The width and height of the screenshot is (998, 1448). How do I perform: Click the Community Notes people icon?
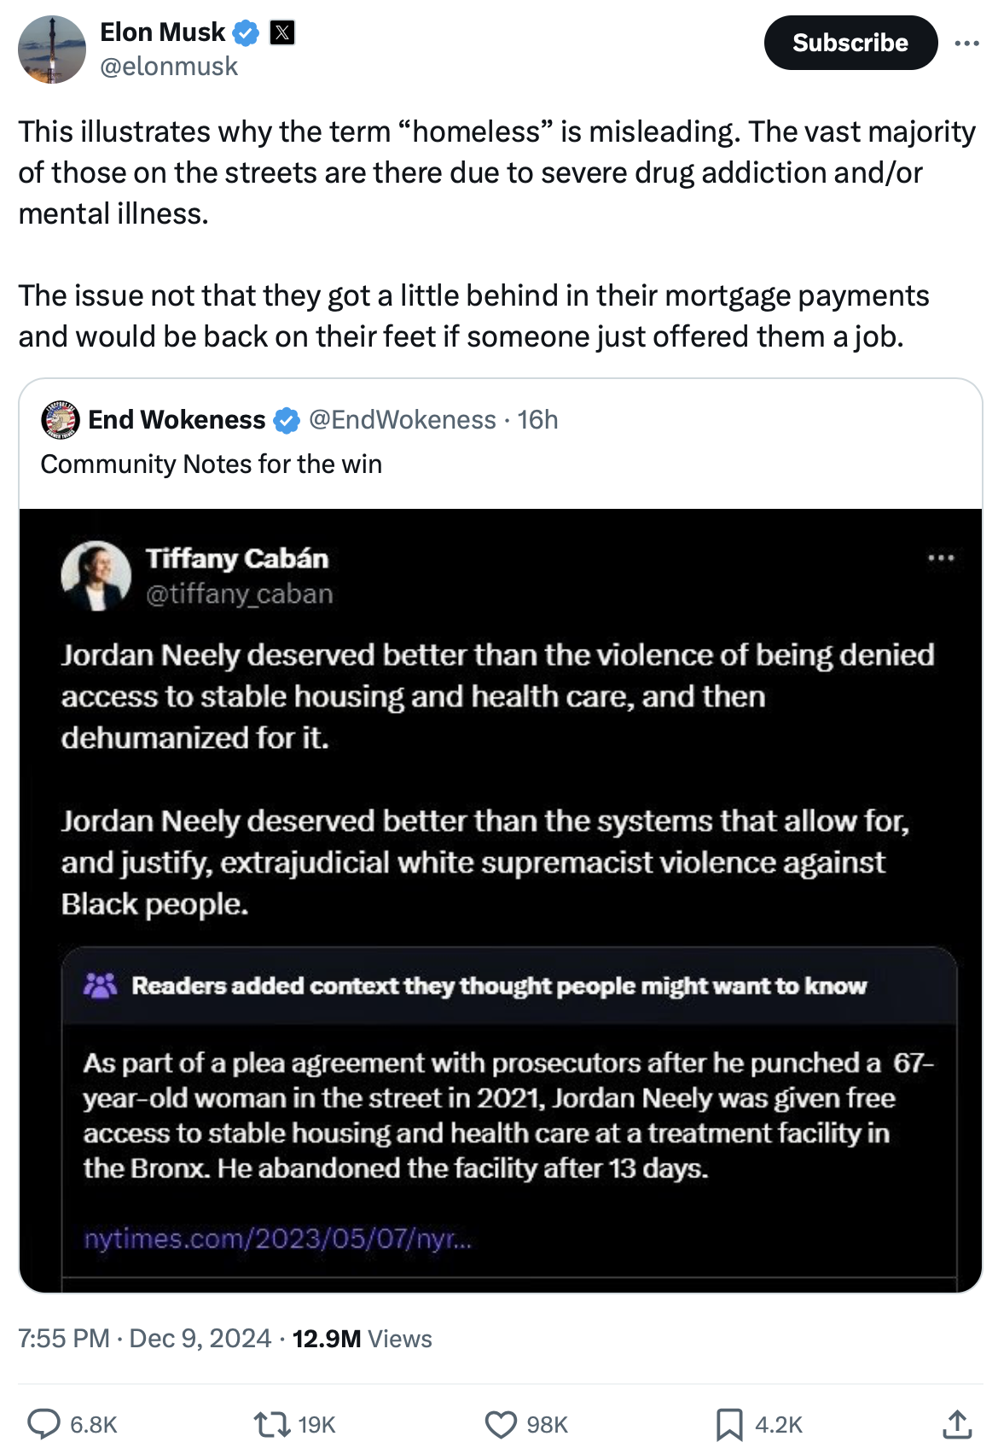click(100, 986)
